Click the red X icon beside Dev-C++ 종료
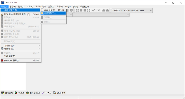 pyautogui.click(x=2, y=60)
